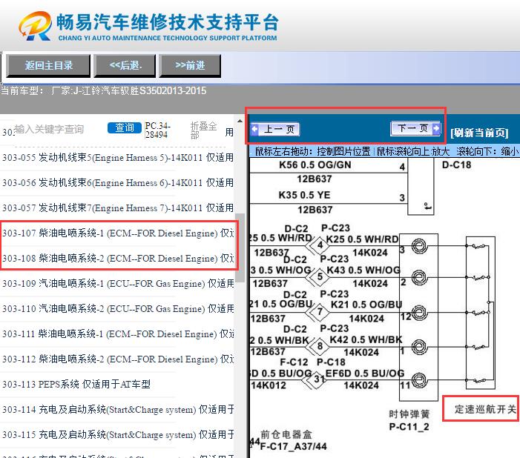Click connector pin 8 diamond symbol
This screenshot has width=520, height=458.
click(x=319, y=347)
